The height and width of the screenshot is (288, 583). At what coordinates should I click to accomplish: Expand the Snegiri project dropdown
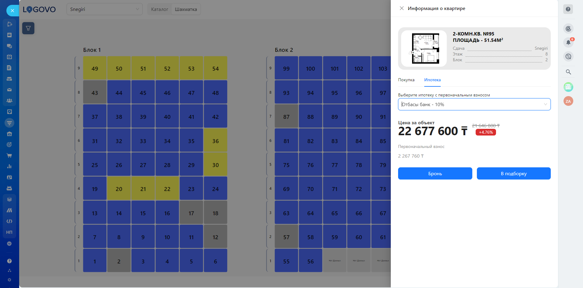click(104, 9)
